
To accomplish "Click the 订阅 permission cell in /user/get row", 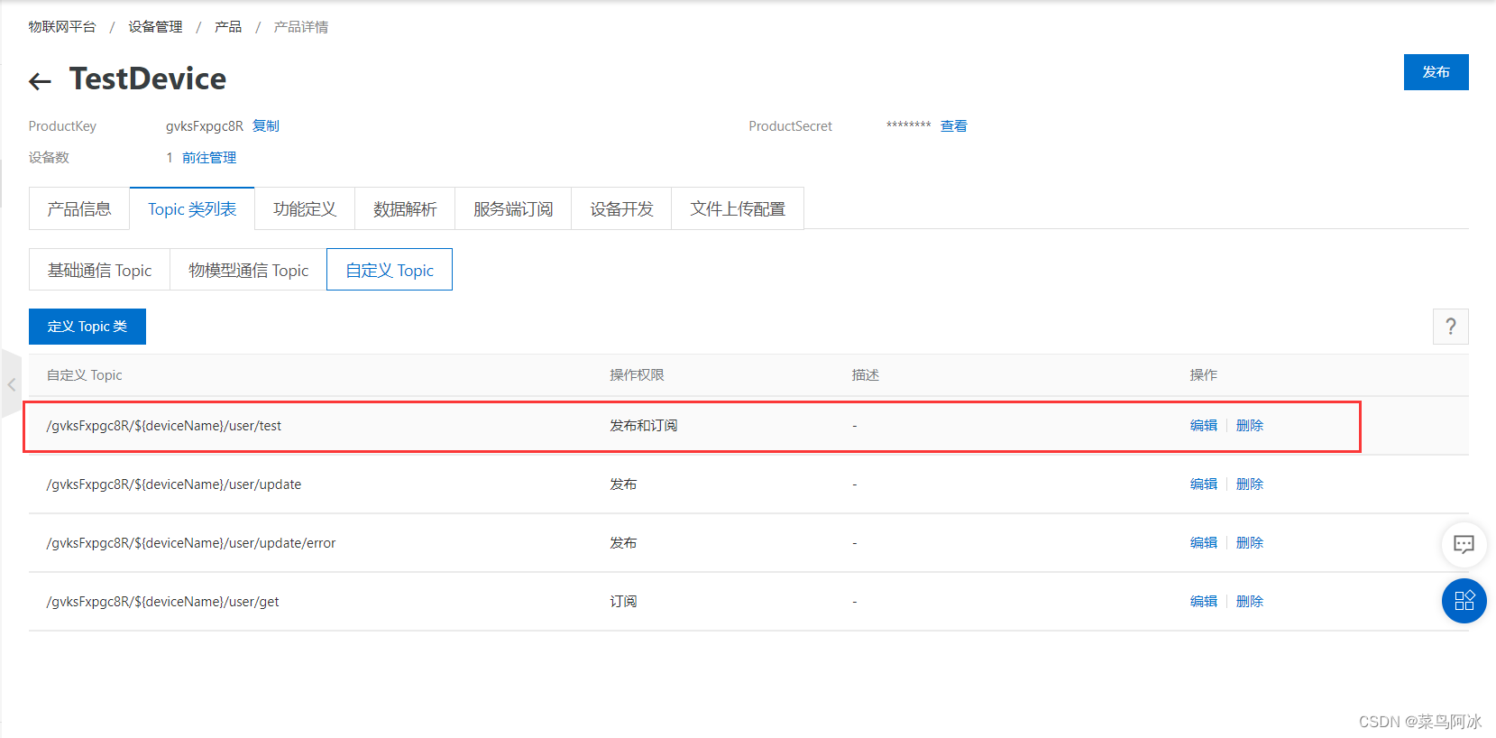I will (x=623, y=602).
